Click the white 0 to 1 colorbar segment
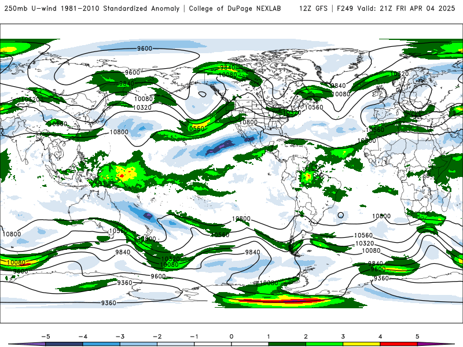Image resolution: width=463 pixels, height=347 pixels. pyautogui.click(x=250, y=344)
